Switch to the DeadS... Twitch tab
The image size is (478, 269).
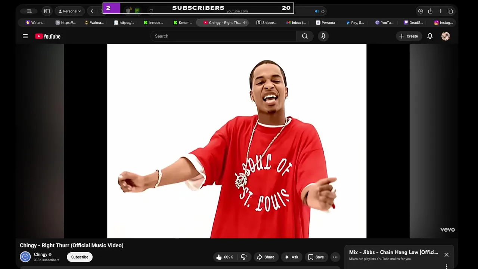pyautogui.click(x=413, y=23)
